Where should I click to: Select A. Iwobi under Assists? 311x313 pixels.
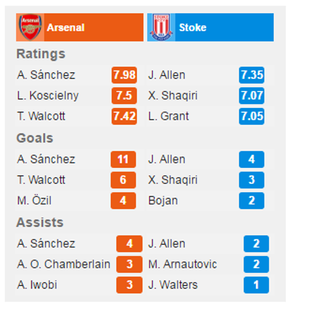point(37,285)
